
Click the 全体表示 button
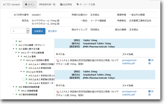click(38, 31)
